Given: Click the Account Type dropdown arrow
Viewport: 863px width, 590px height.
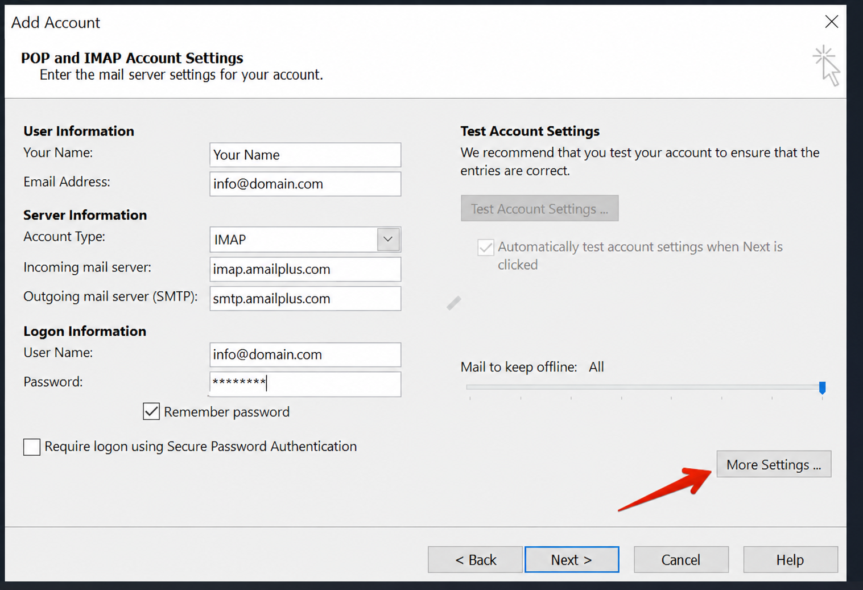Looking at the screenshot, I should pyautogui.click(x=388, y=240).
